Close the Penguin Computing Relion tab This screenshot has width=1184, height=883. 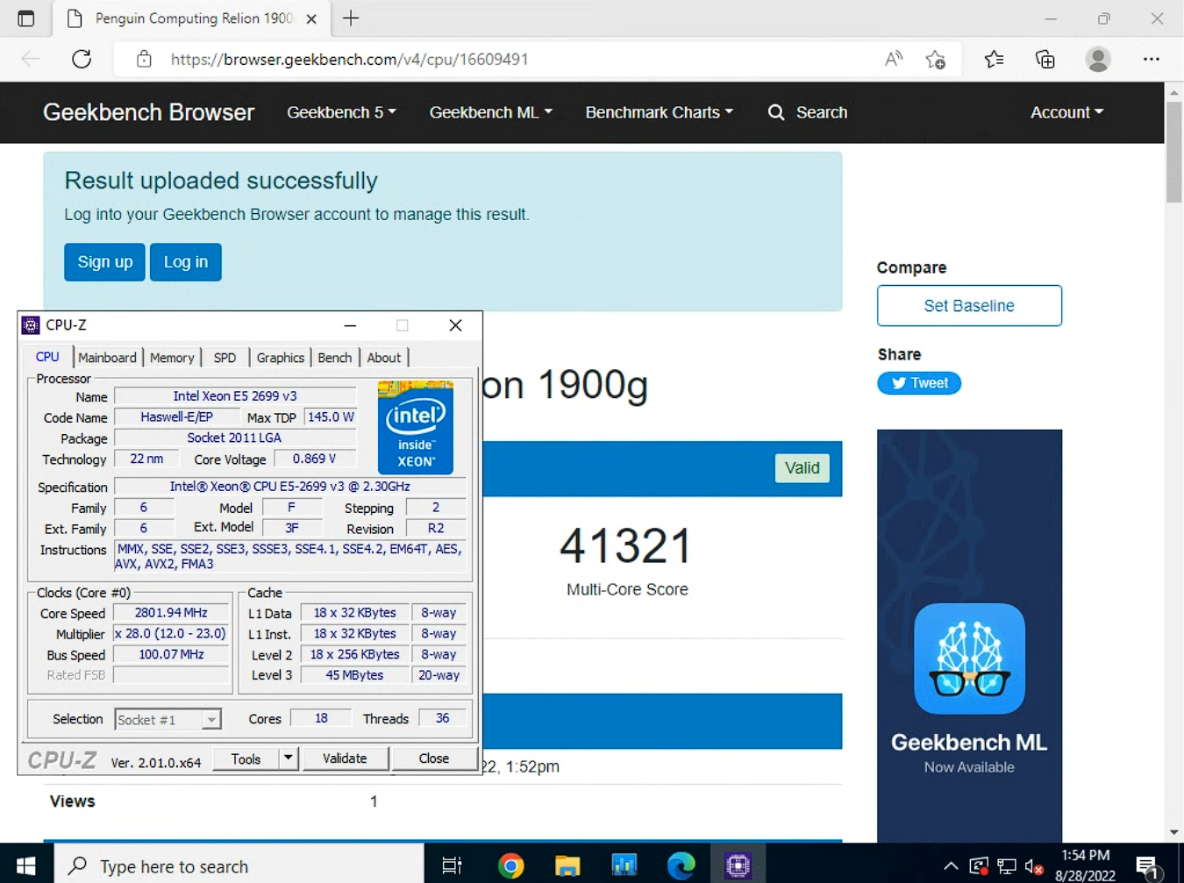(x=311, y=18)
